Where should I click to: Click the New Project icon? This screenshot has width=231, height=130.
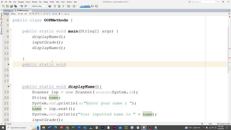tap(7, 6)
